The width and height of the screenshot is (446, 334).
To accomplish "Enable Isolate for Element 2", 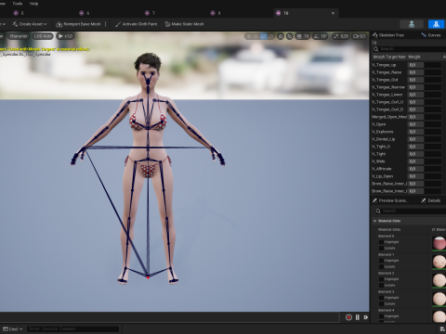I will click(381, 286).
